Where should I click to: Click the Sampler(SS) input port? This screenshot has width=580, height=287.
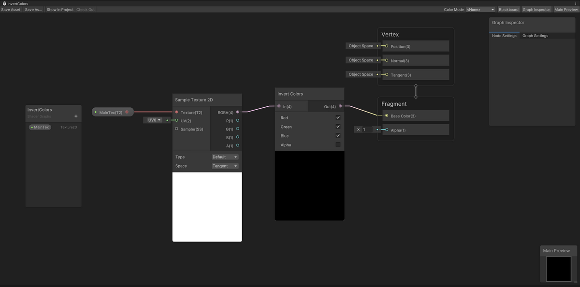tap(176, 129)
